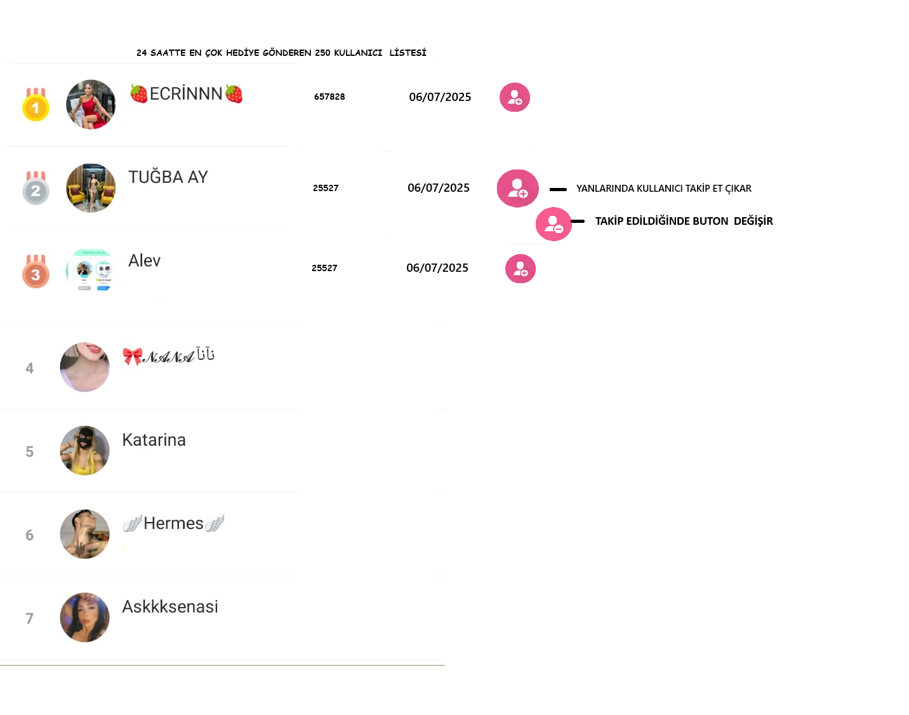The width and height of the screenshot is (909, 715).
Task: Open Alev's profile avatar
Action: (x=91, y=271)
